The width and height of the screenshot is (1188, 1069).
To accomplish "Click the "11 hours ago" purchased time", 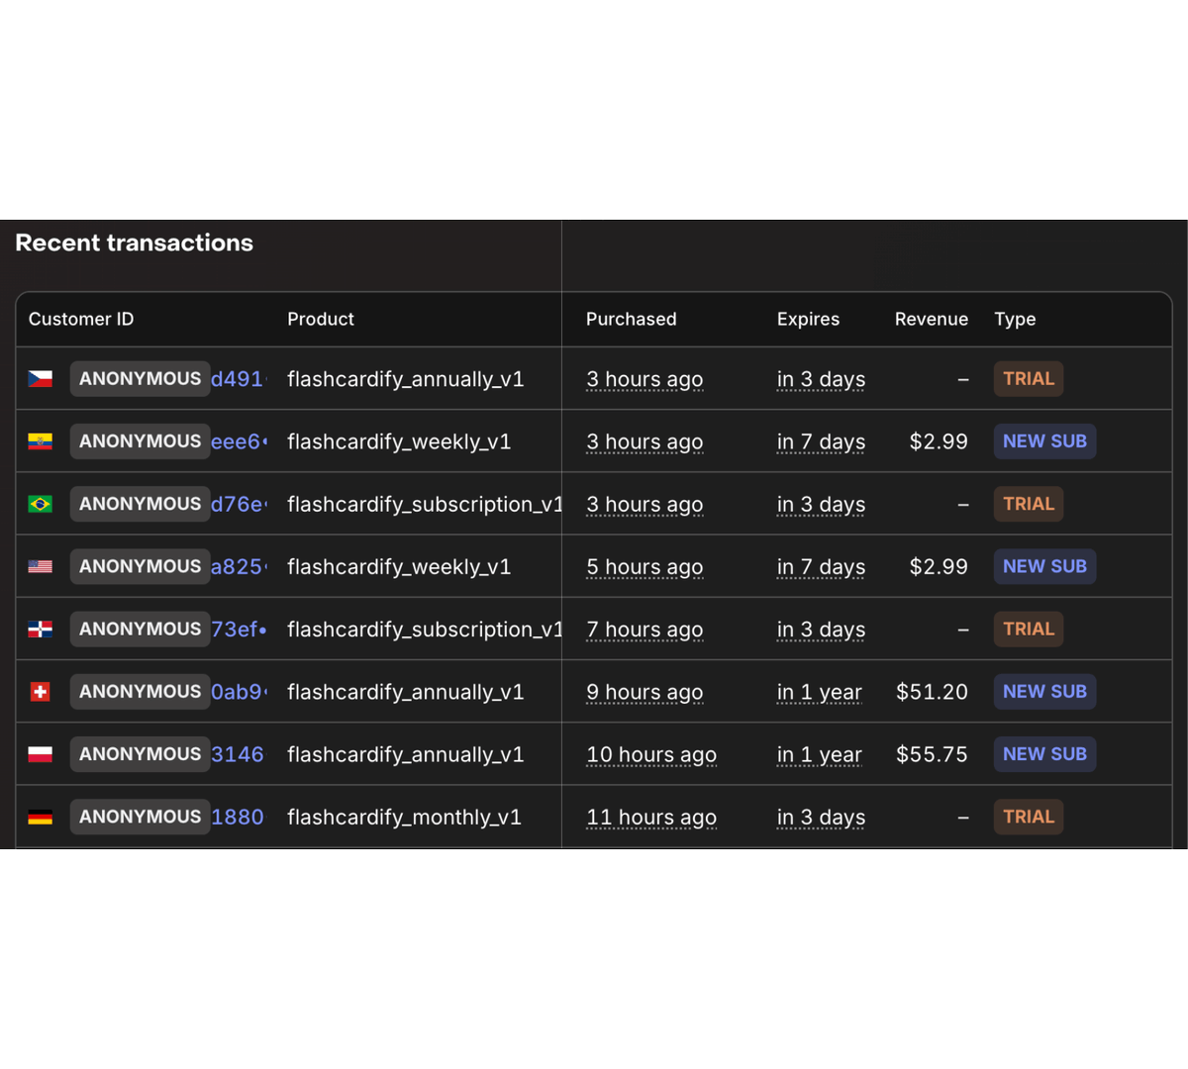I will [x=651, y=818].
